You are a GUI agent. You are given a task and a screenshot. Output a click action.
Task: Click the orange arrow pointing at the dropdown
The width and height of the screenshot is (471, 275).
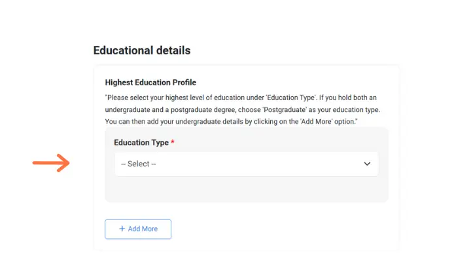[51, 163]
